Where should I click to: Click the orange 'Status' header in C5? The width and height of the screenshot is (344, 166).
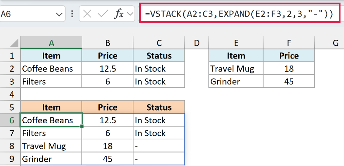pyautogui.click(x=159, y=107)
